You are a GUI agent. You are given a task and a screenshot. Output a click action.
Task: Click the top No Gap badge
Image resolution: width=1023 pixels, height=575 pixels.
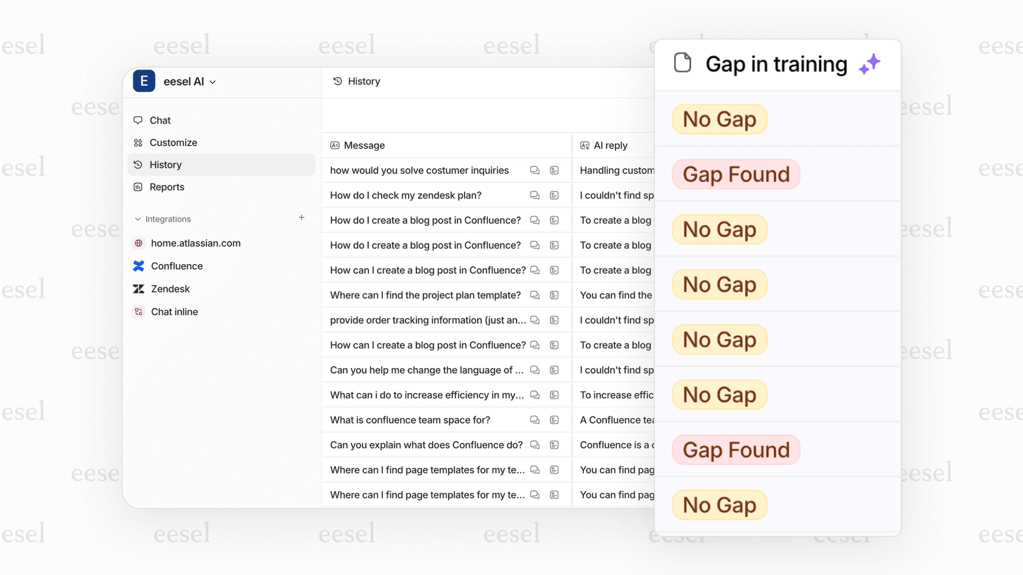click(x=719, y=119)
